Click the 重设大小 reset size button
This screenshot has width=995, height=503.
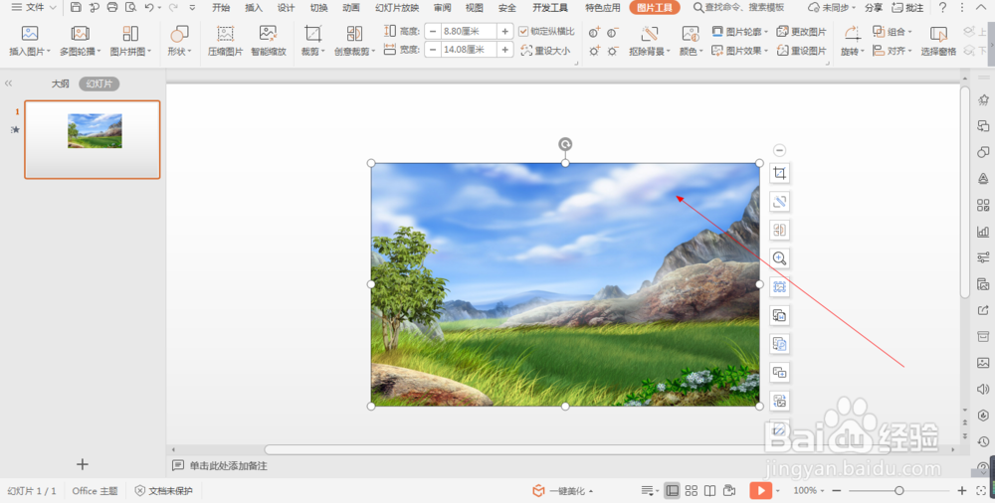coord(545,50)
